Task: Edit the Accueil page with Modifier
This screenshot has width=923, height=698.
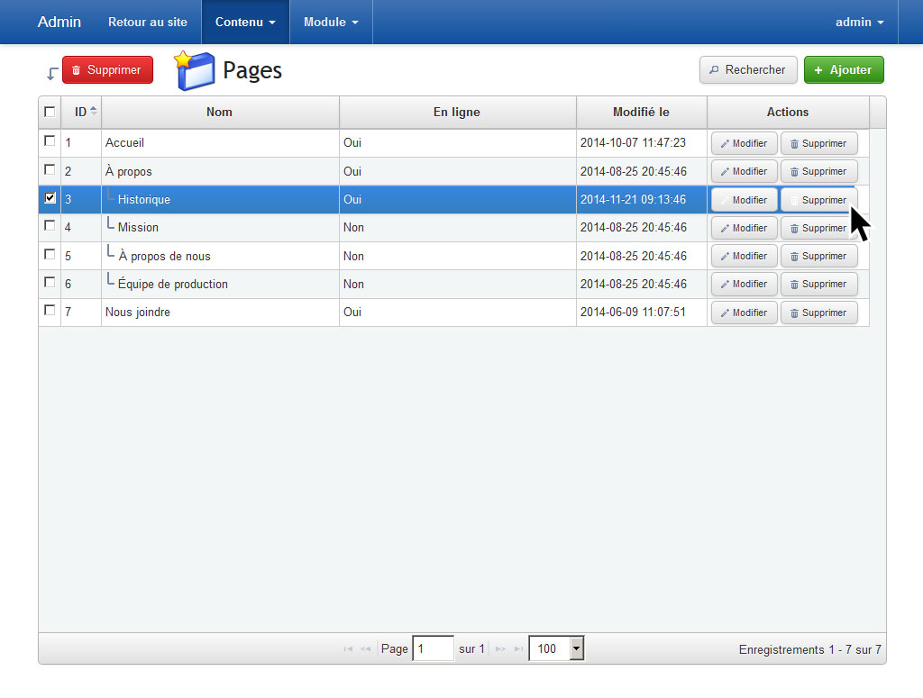Action: pyautogui.click(x=744, y=143)
